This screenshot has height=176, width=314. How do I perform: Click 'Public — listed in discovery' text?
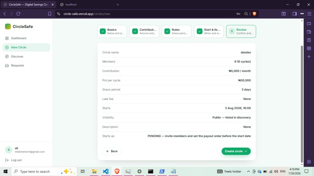coord(231,117)
